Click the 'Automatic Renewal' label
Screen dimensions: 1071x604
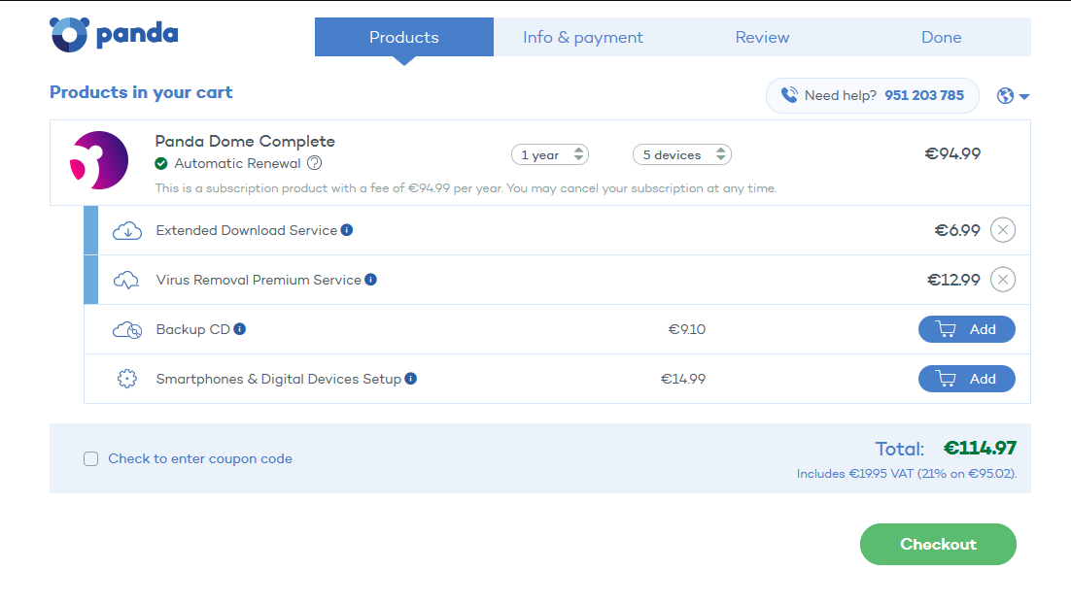coord(237,163)
